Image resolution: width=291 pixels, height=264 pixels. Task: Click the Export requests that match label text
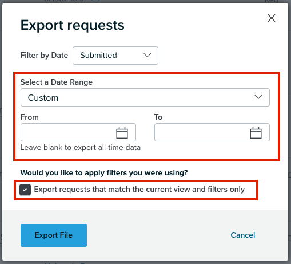coord(139,190)
